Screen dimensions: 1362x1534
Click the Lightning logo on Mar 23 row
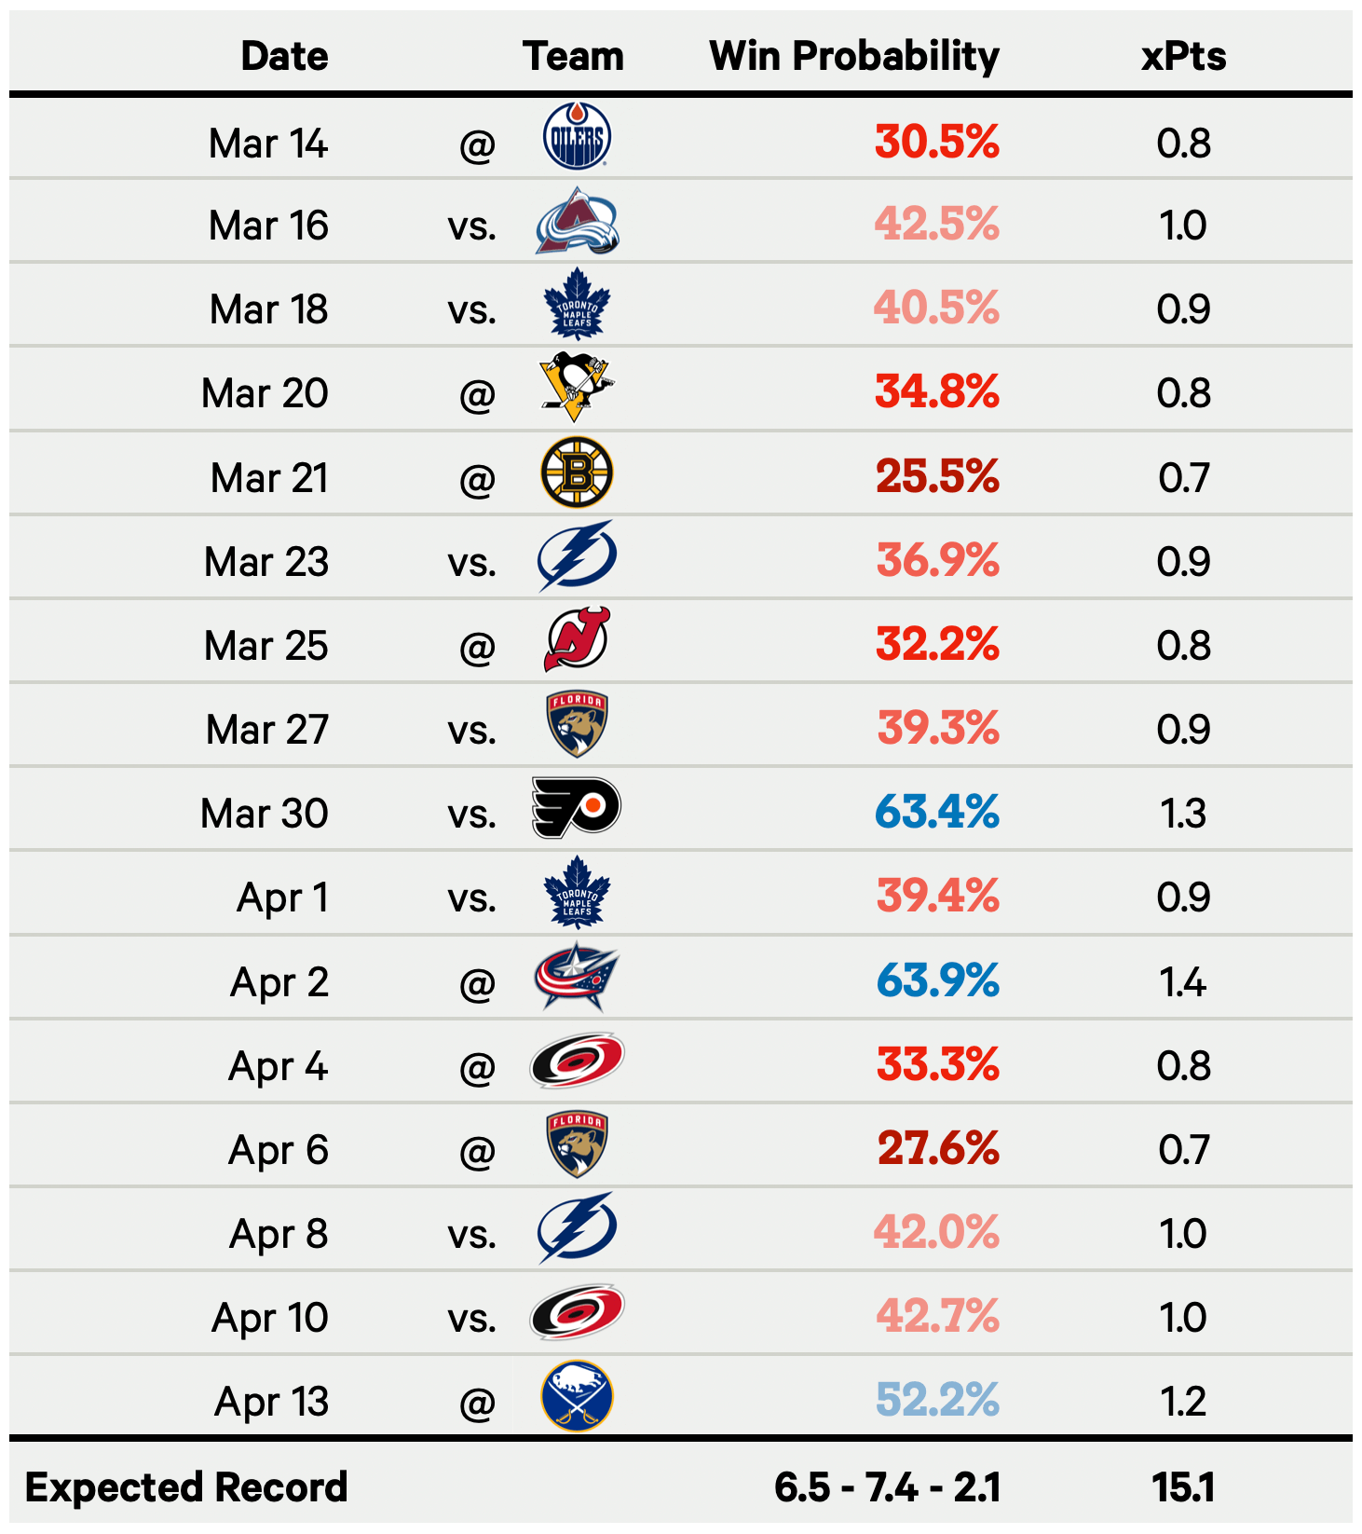pos(577,556)
